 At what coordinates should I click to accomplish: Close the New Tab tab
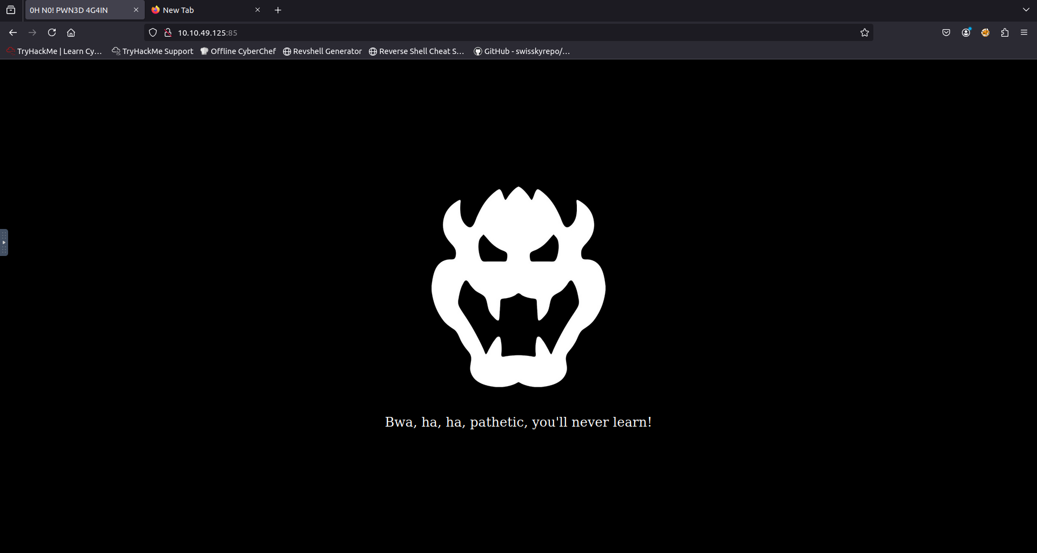pyautogui.click(x=258, y=10)
